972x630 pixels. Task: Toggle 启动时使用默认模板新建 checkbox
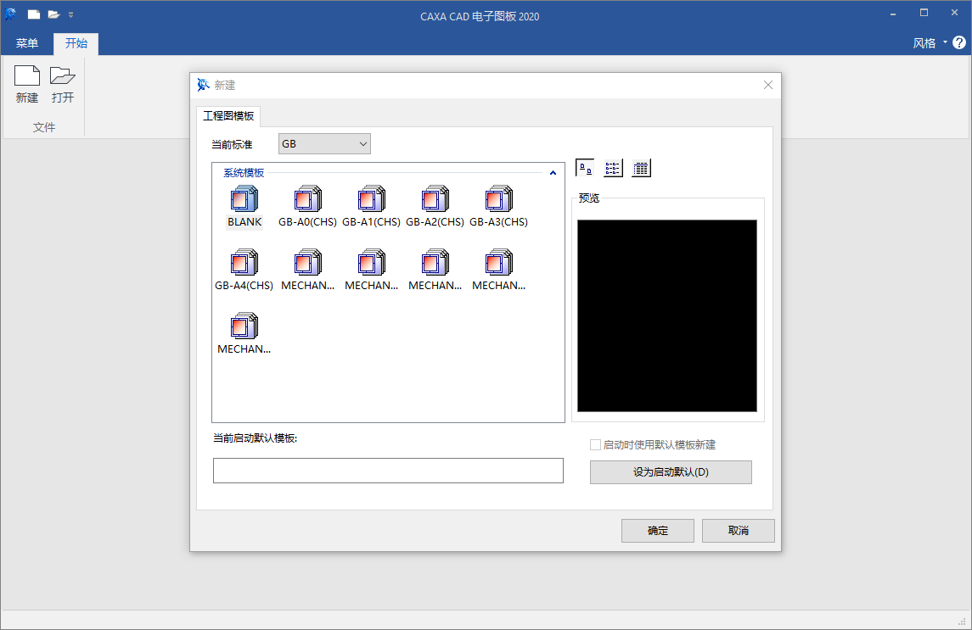(595, 444)
